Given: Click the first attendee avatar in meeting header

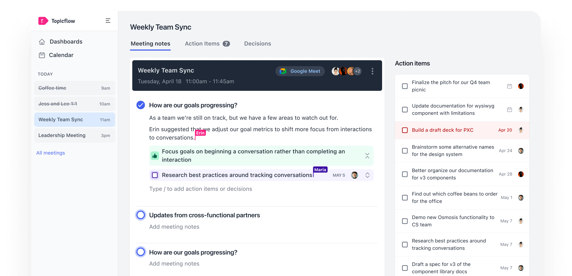Looking at the screenshot, I should (335, 71).
